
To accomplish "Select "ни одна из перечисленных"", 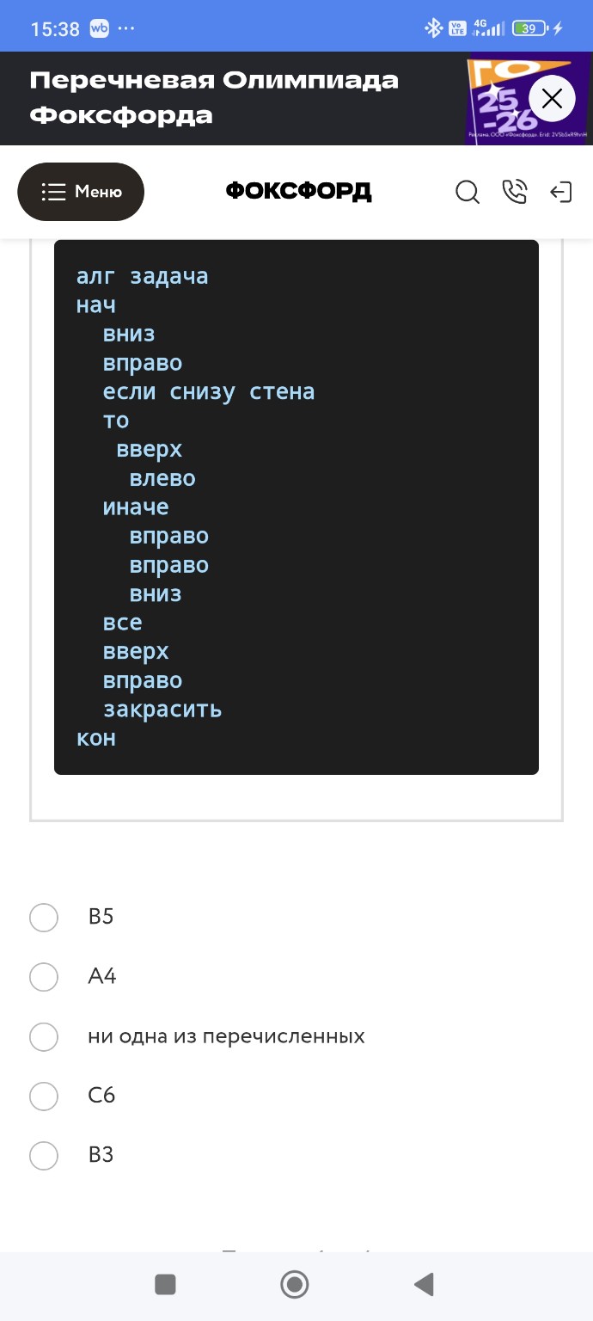I will [x=44, y=1036].
